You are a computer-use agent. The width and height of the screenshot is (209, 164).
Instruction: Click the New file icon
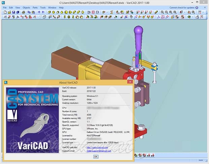[5, 12]
